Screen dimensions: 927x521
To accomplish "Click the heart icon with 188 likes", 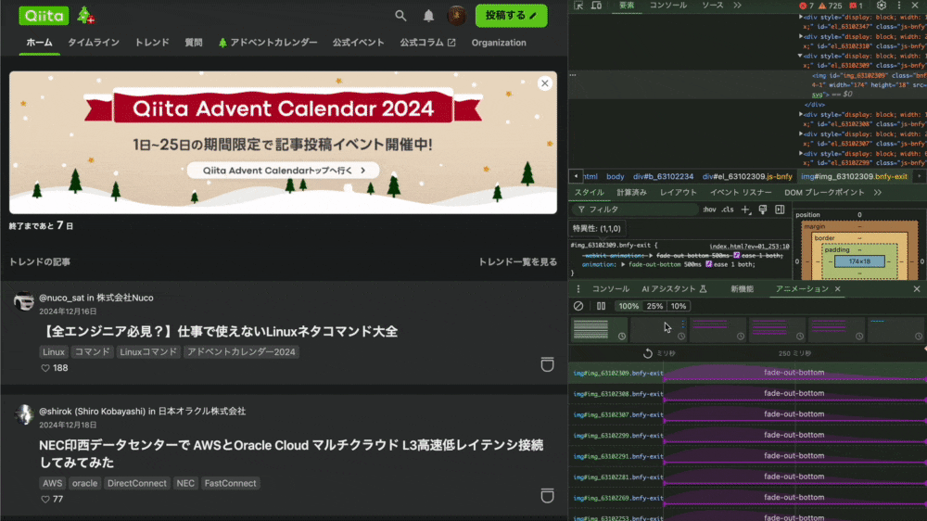I will (44, 368).
